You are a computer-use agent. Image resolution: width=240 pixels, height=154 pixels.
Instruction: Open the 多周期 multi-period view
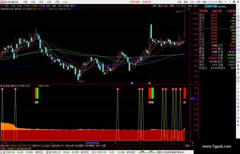click(x=66, y=6)
